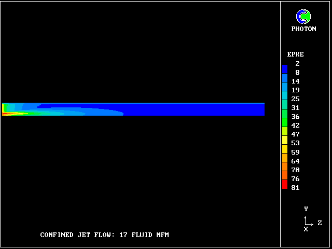Click the cyan legend swatch at 25
The height and width of the screenshot is (249, 332).
coord(285,99)
